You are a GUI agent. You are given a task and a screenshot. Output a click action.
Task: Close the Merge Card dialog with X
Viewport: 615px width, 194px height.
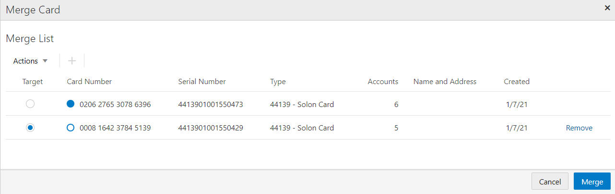[607, 8]
